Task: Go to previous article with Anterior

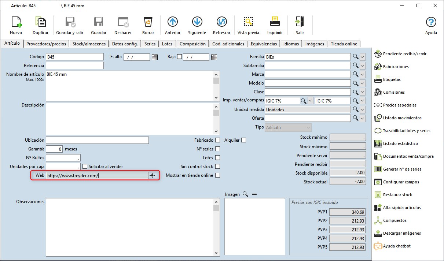Action: pyautogui.click(x=173, y=25)
